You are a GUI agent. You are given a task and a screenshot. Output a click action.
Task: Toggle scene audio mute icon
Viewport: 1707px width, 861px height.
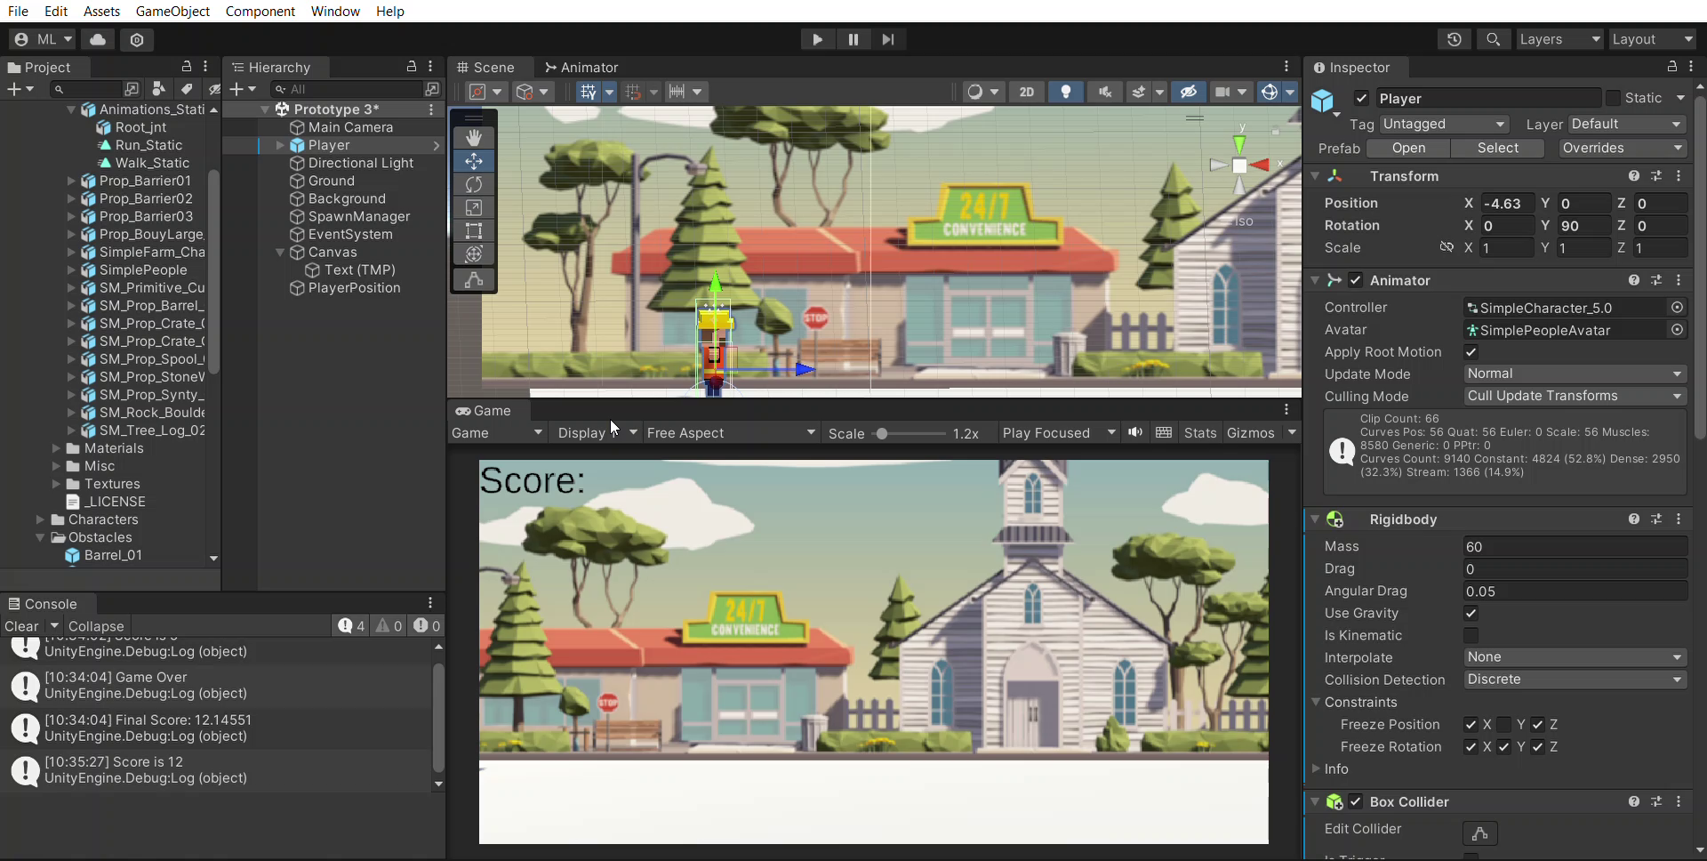coord(1104,92)
